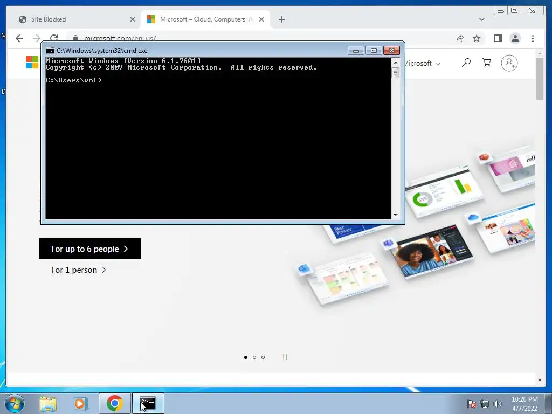This screenshot has width=552, height=414.
Task: Maximize the cmd.exe window
Action: (x=374, y=51)
